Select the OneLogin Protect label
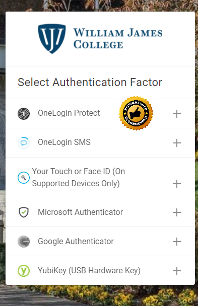198x306 pixels. [x=69, y=113]
